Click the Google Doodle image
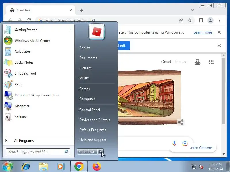Screen dimensions: 230x172 (149, 97)
